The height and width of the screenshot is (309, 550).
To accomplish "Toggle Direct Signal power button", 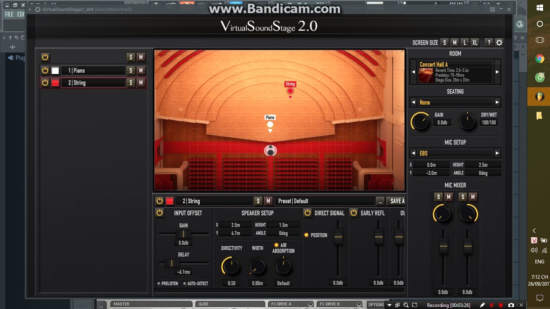I will [308, 213].
